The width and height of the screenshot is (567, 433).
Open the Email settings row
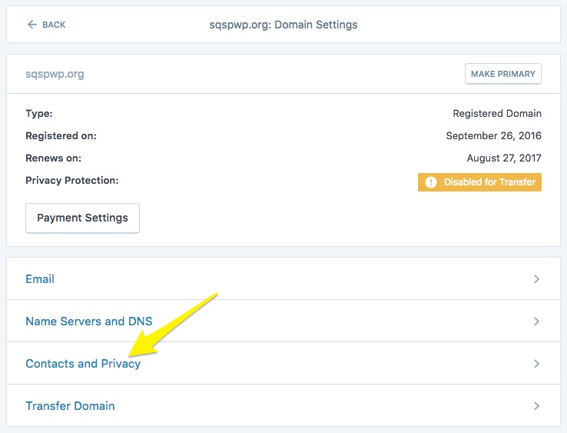coord(40,279)
